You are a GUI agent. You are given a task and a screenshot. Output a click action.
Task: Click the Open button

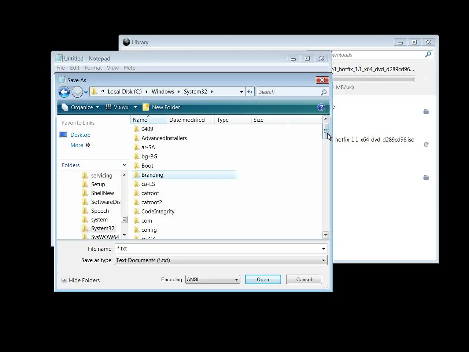tap(263, 279)
